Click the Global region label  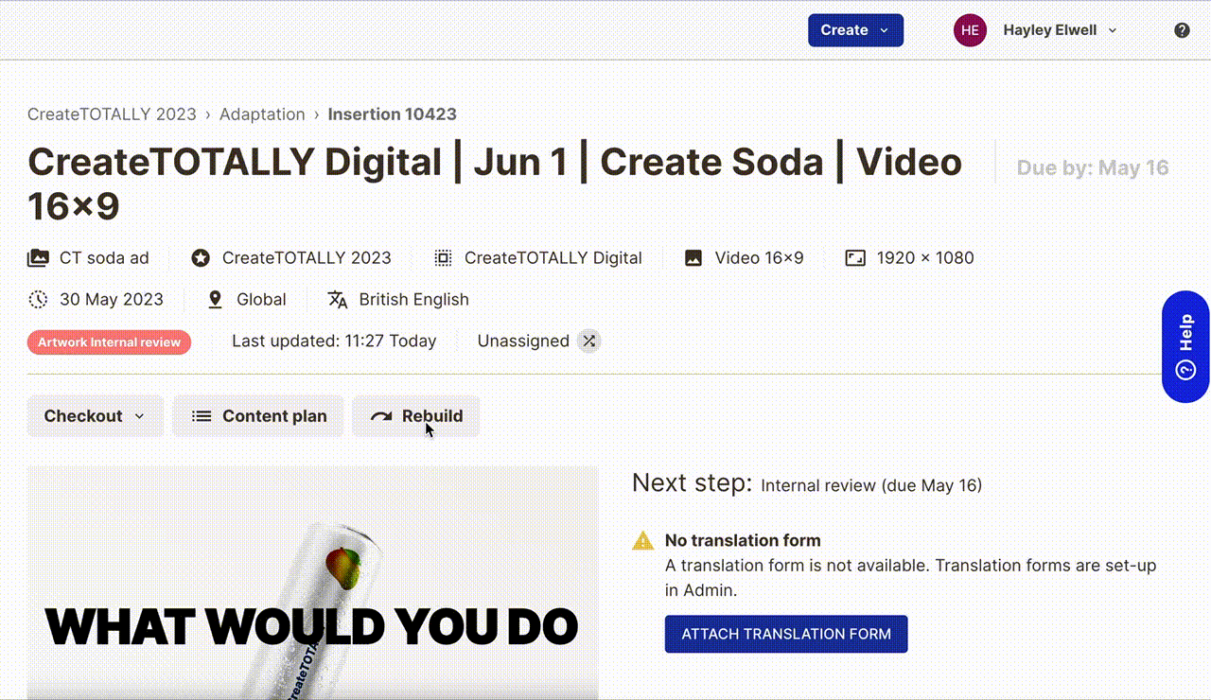coord(261,299)
